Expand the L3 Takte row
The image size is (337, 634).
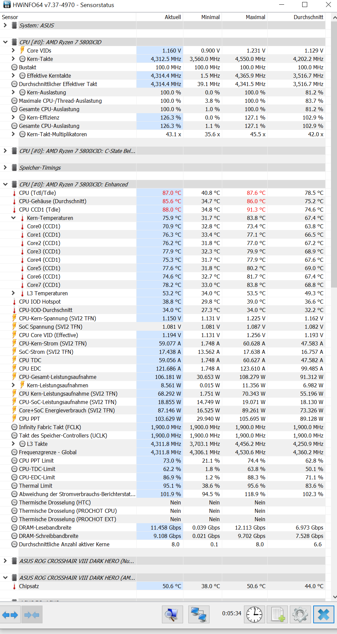[13, 444]
